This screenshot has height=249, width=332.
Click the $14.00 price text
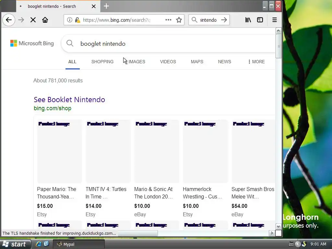(93, 206)
